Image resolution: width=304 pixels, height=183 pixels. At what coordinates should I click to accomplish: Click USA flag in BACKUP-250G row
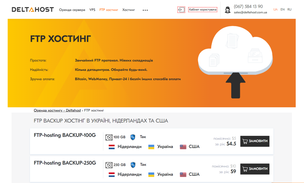tap(183, 174)
